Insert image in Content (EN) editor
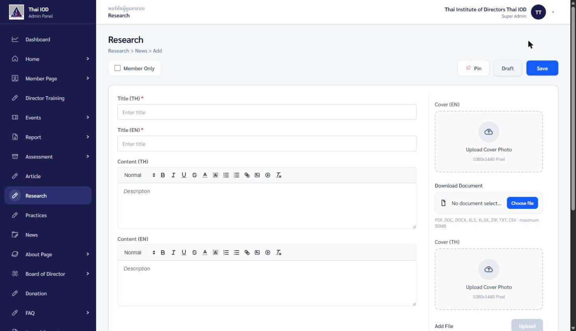The width and height of the screenshot is (576, 331). click(257, 253)
